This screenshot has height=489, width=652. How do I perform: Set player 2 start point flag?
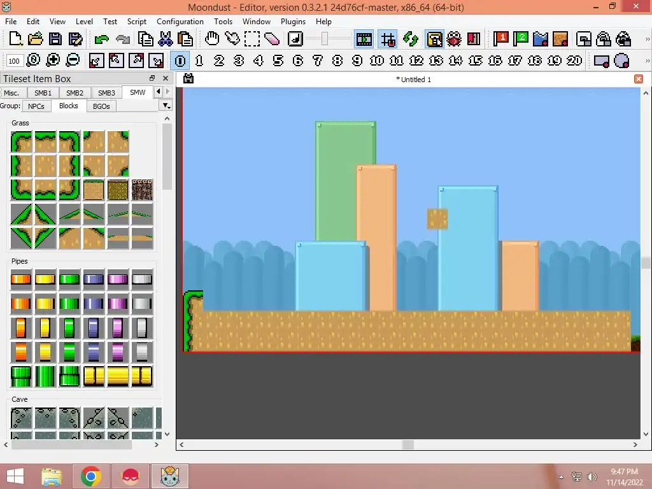coord(520,39)
